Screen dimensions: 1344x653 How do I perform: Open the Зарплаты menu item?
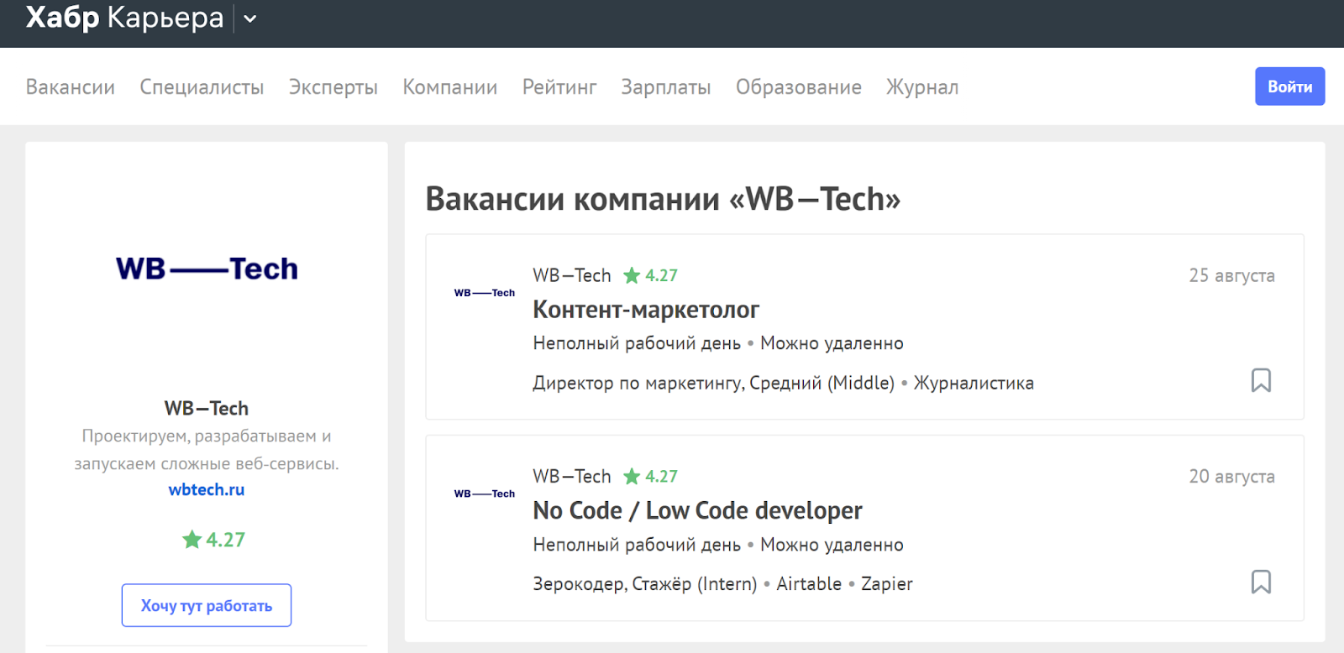click(x=666, y=87)
